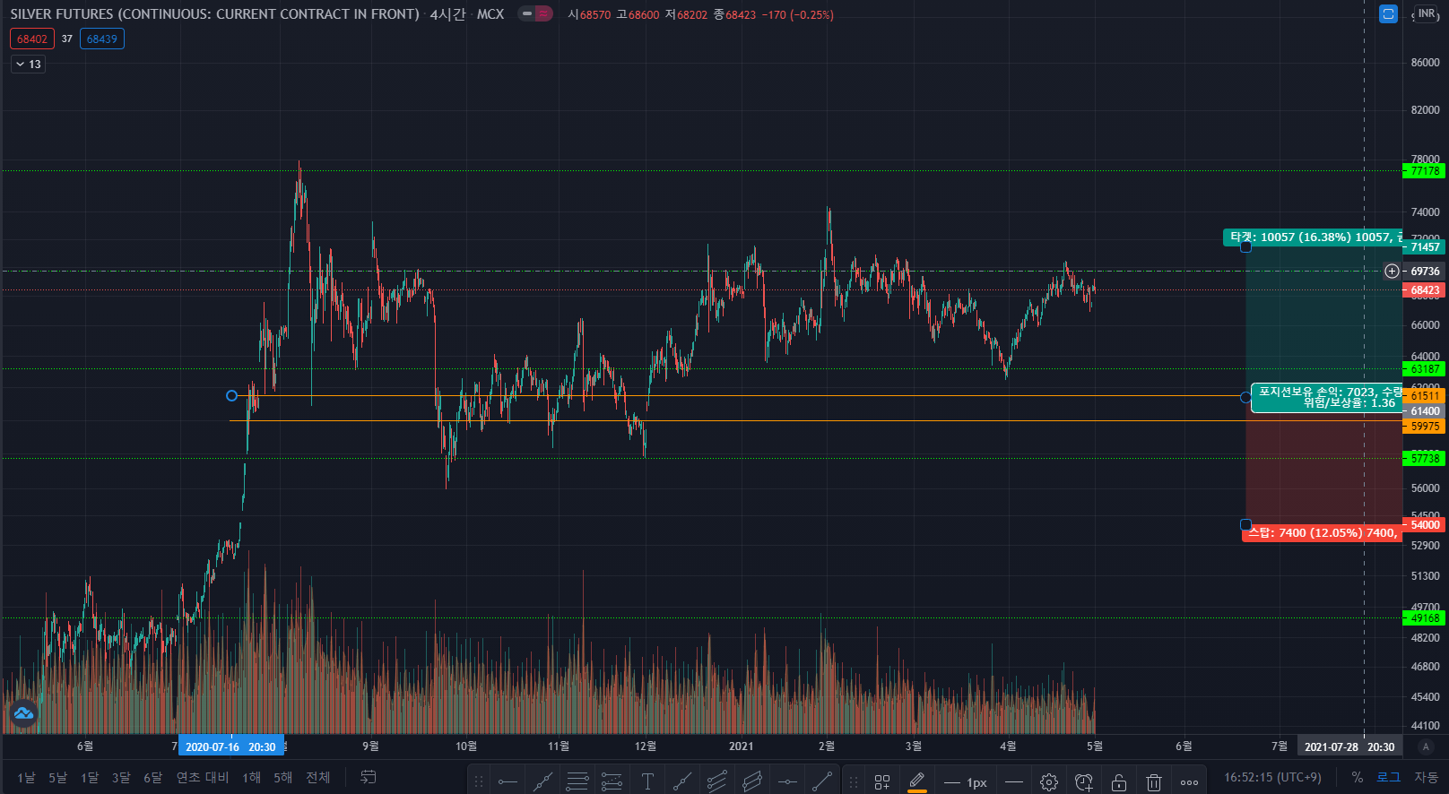
Task: Select the horizontal line tool
Action: tap(787, 781)
